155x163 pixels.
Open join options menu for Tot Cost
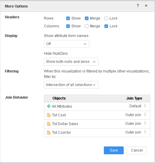(145, 115)
